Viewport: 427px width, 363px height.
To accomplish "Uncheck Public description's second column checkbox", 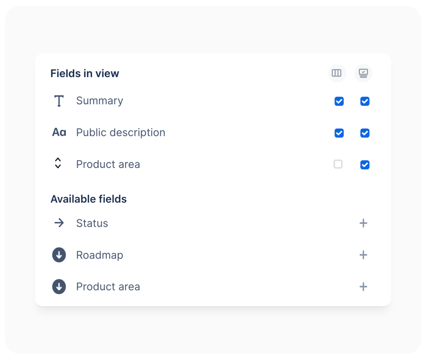I will coord(365,133).
